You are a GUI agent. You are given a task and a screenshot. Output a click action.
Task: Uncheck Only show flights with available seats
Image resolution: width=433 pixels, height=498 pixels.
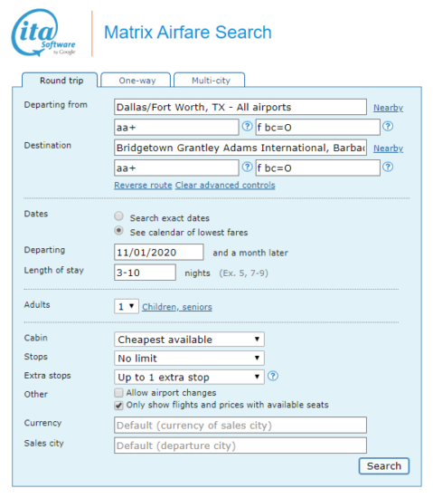point(118,406)
